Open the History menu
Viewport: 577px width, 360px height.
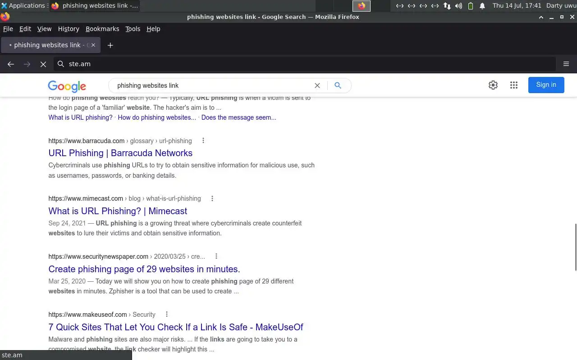click(x=69, y=29)
